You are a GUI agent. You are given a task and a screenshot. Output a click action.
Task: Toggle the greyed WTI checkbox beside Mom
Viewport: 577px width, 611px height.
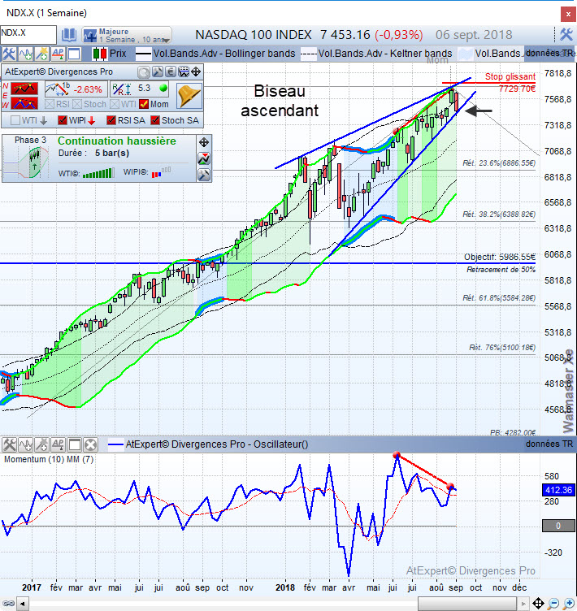(x=115, y=104)
